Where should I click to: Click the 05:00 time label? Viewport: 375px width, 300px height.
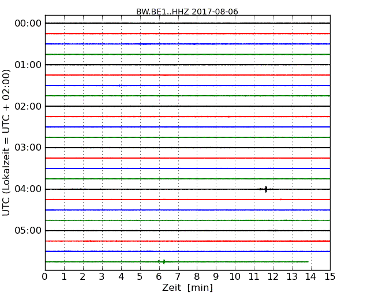tap(28, 230)
